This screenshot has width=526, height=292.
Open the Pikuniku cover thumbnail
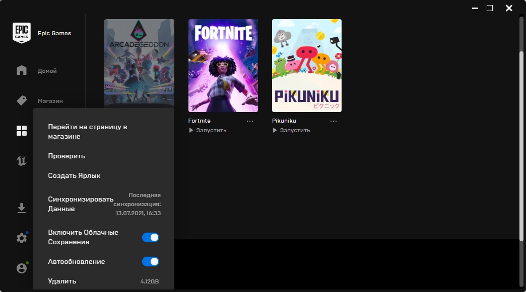tap(307, 65)
